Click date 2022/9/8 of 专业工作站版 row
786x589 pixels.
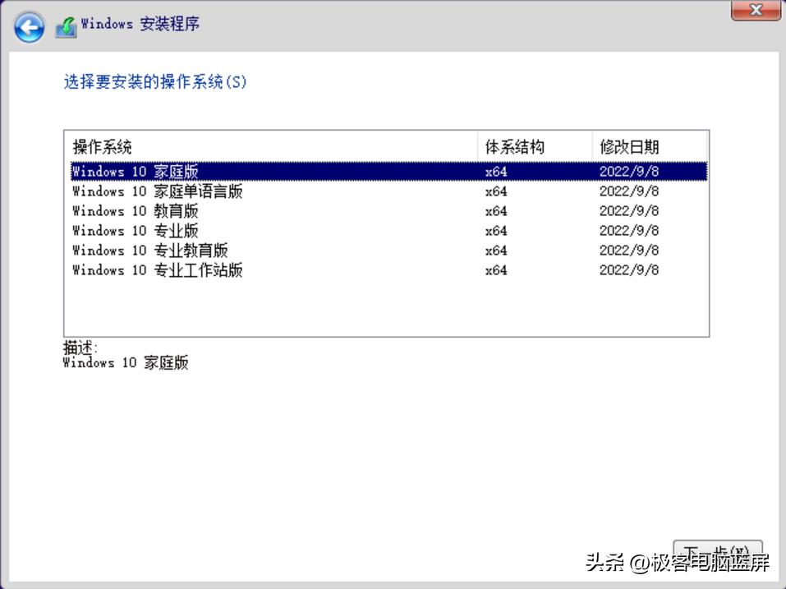pos(628,270)
